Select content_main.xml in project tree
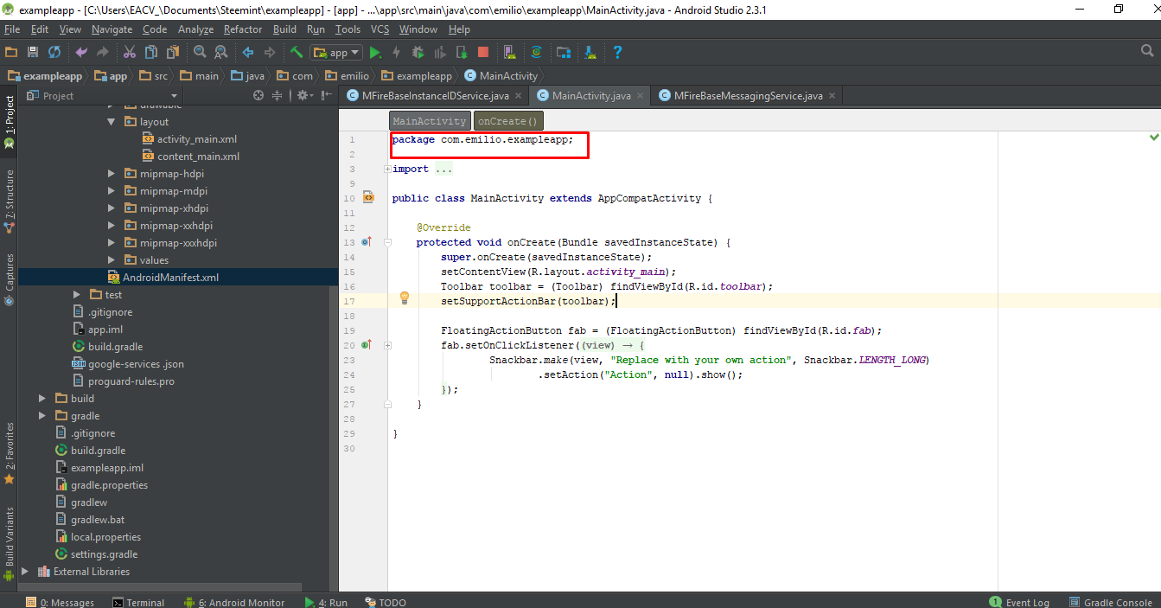The width and height of the screenshot is (1161, 608). pos(191,157)
